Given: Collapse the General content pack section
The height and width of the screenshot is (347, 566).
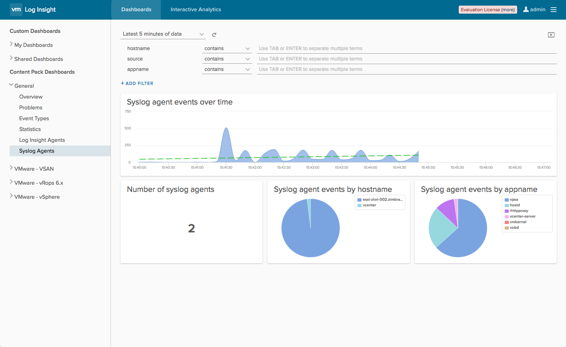Looking at the screenshot, I should tap(22, 86).
